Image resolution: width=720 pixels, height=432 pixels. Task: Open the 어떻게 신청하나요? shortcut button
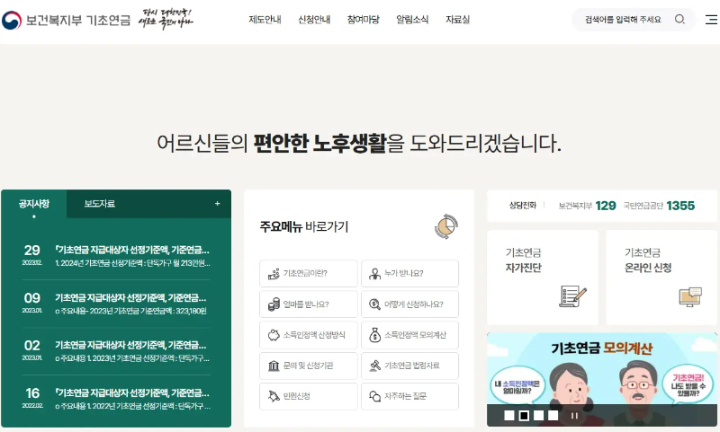pyautogui.click(x=410, y=304)
